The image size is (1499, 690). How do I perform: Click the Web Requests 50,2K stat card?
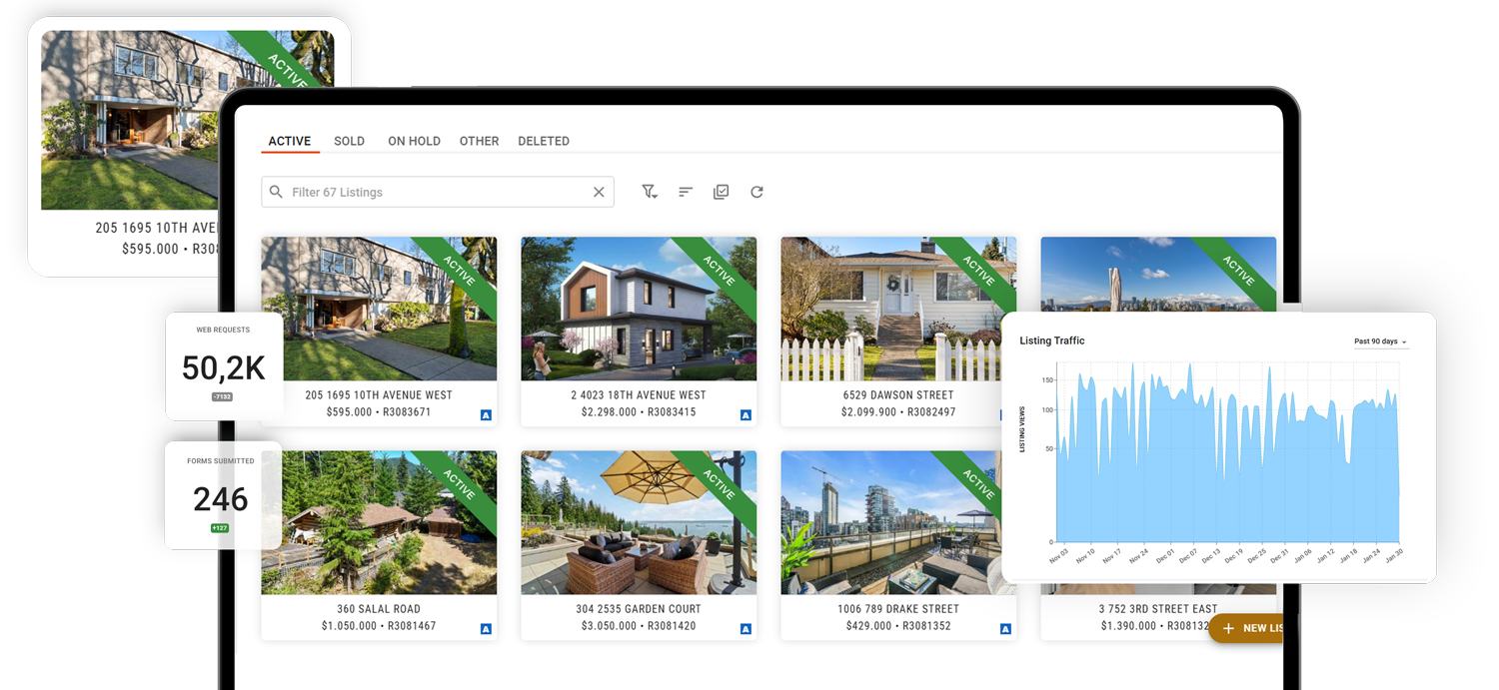pyautogui.click(x=224, y=366)
